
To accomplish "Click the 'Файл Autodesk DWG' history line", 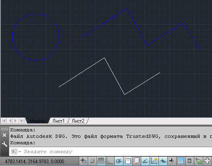I will (x=111, y=136).
